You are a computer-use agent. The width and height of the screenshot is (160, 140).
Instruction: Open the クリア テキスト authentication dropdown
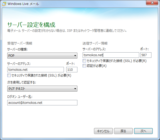(x=42, y=88)
